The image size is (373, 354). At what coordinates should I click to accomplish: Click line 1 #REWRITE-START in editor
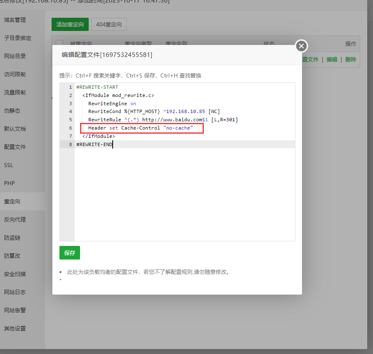(97, 87)
